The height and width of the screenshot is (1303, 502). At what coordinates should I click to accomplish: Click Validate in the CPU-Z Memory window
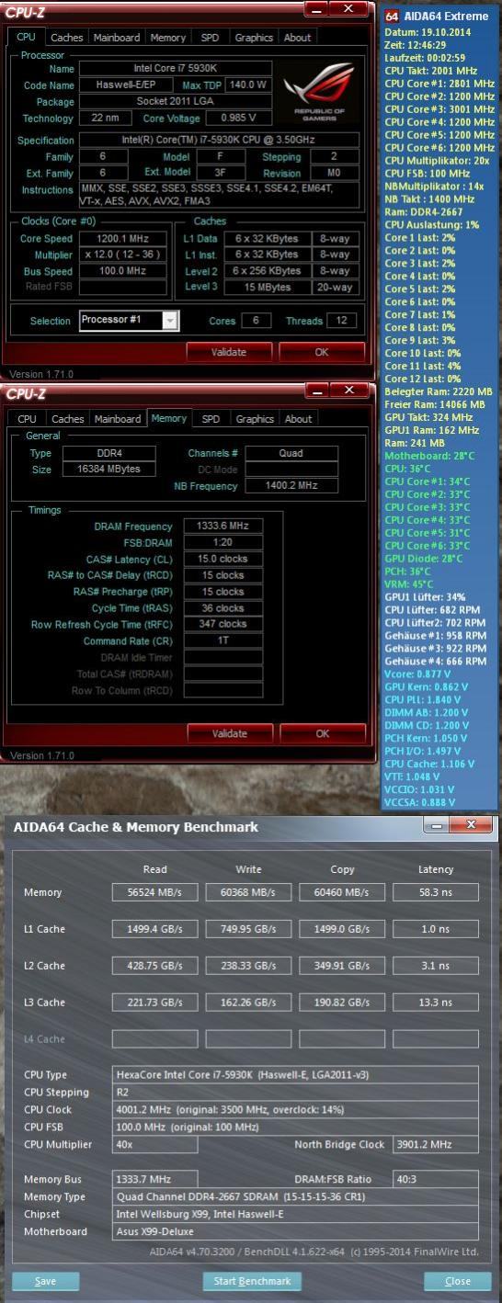click(x=229, y=733)
